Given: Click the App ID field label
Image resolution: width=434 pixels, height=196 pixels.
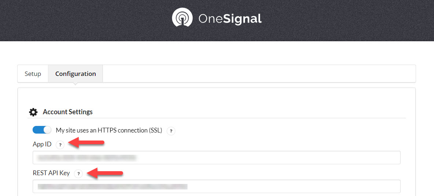Looking at the screenshot, I should (x=42, y=144).
